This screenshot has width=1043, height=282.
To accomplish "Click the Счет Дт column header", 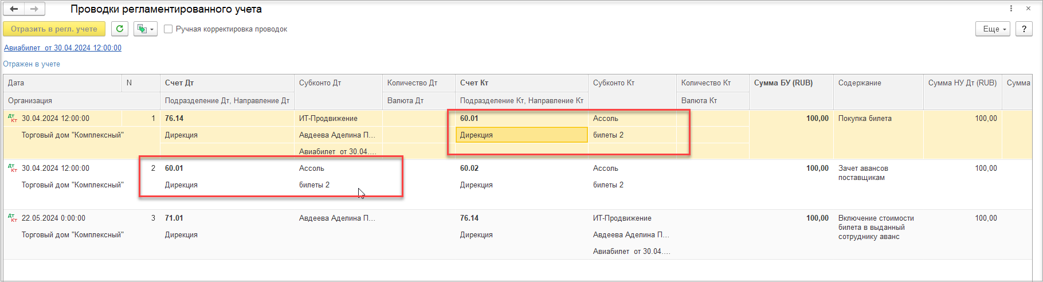I will click(x=179, y=83).
